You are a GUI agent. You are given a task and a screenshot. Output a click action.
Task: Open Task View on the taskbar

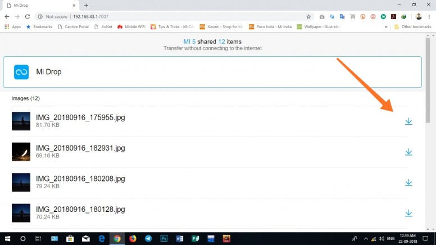pos(38,239)
